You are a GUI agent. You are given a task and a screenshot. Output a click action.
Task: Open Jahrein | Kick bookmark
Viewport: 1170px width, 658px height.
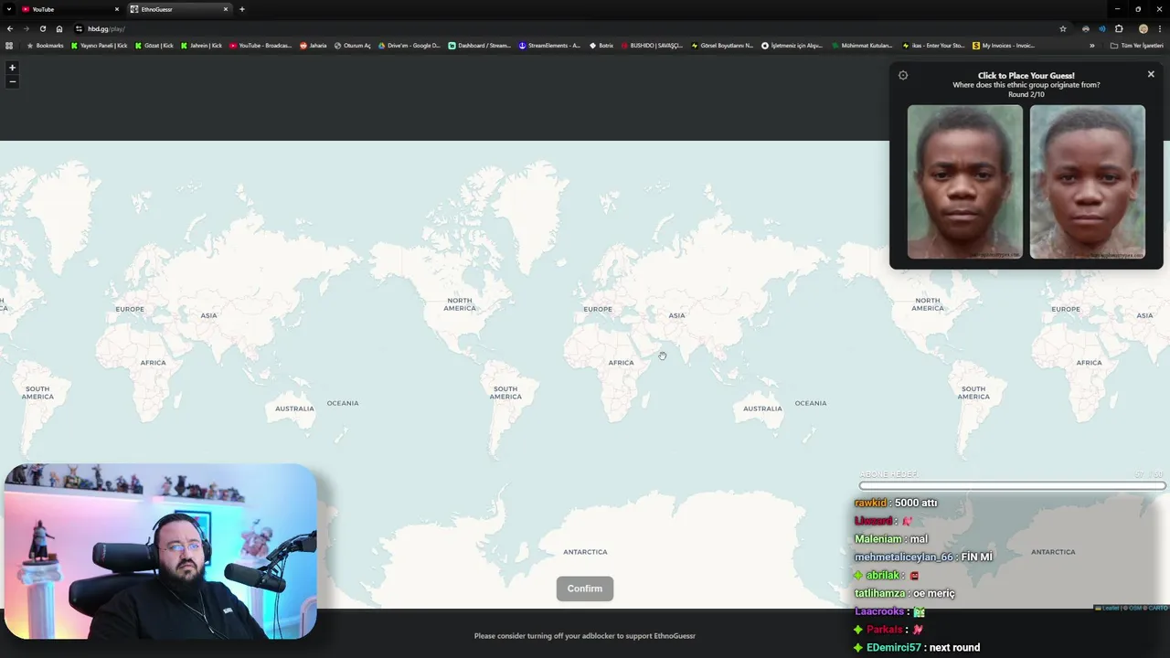(201, 45)
